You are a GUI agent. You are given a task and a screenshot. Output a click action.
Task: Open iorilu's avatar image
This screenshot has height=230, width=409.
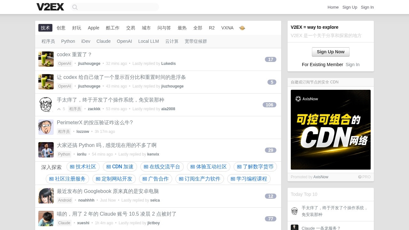click(46, 150)
